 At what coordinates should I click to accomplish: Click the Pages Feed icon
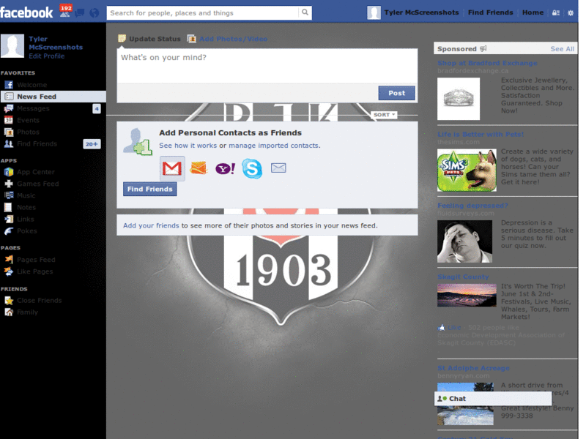9,260
